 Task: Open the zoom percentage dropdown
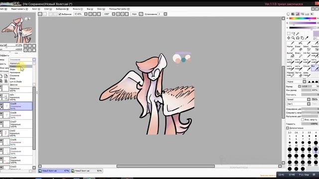(86, 14)
